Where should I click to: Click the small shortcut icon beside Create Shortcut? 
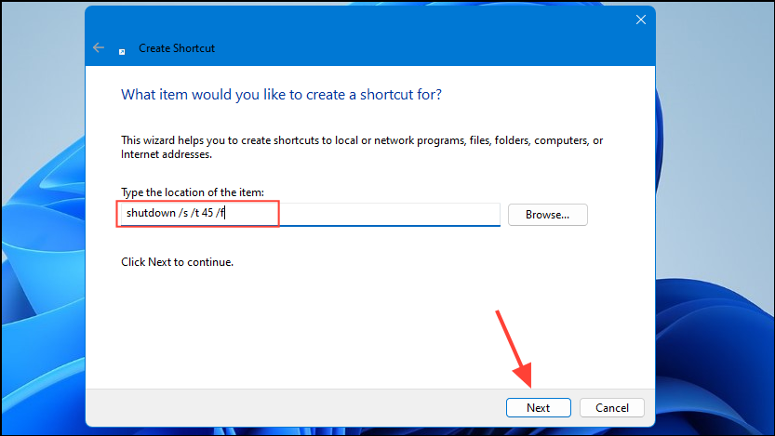[123, 49]
